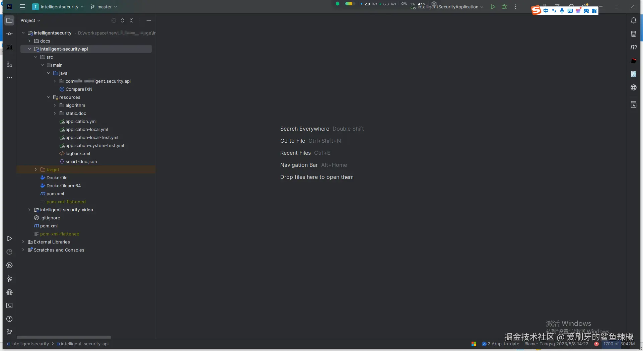643x351 pixels.
Task: Expand Scratches and Consoles node
Action: coord(23,250)
